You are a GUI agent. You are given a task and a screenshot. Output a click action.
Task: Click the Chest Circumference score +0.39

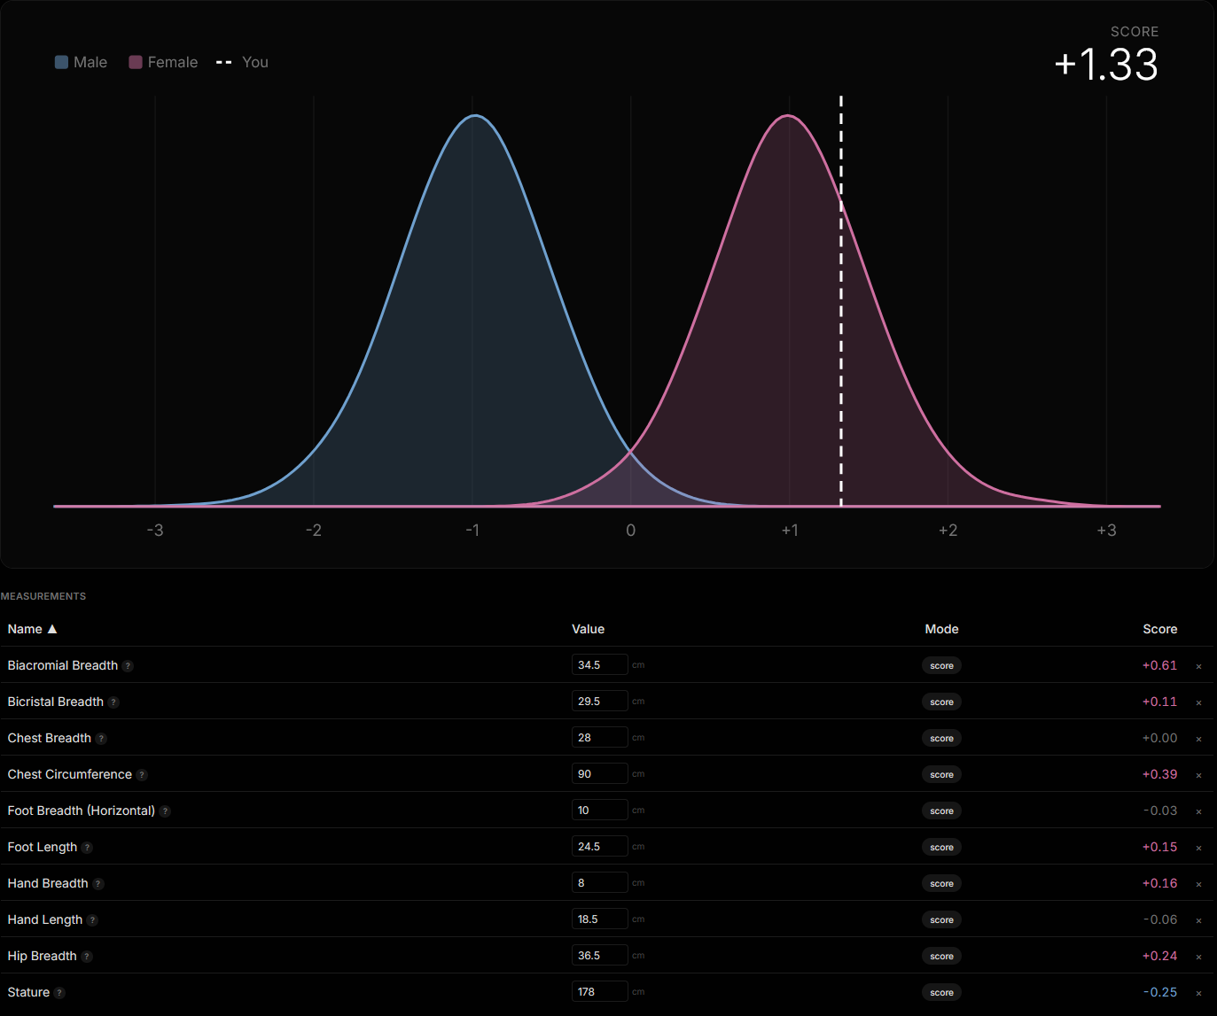tap(1159, 774)
